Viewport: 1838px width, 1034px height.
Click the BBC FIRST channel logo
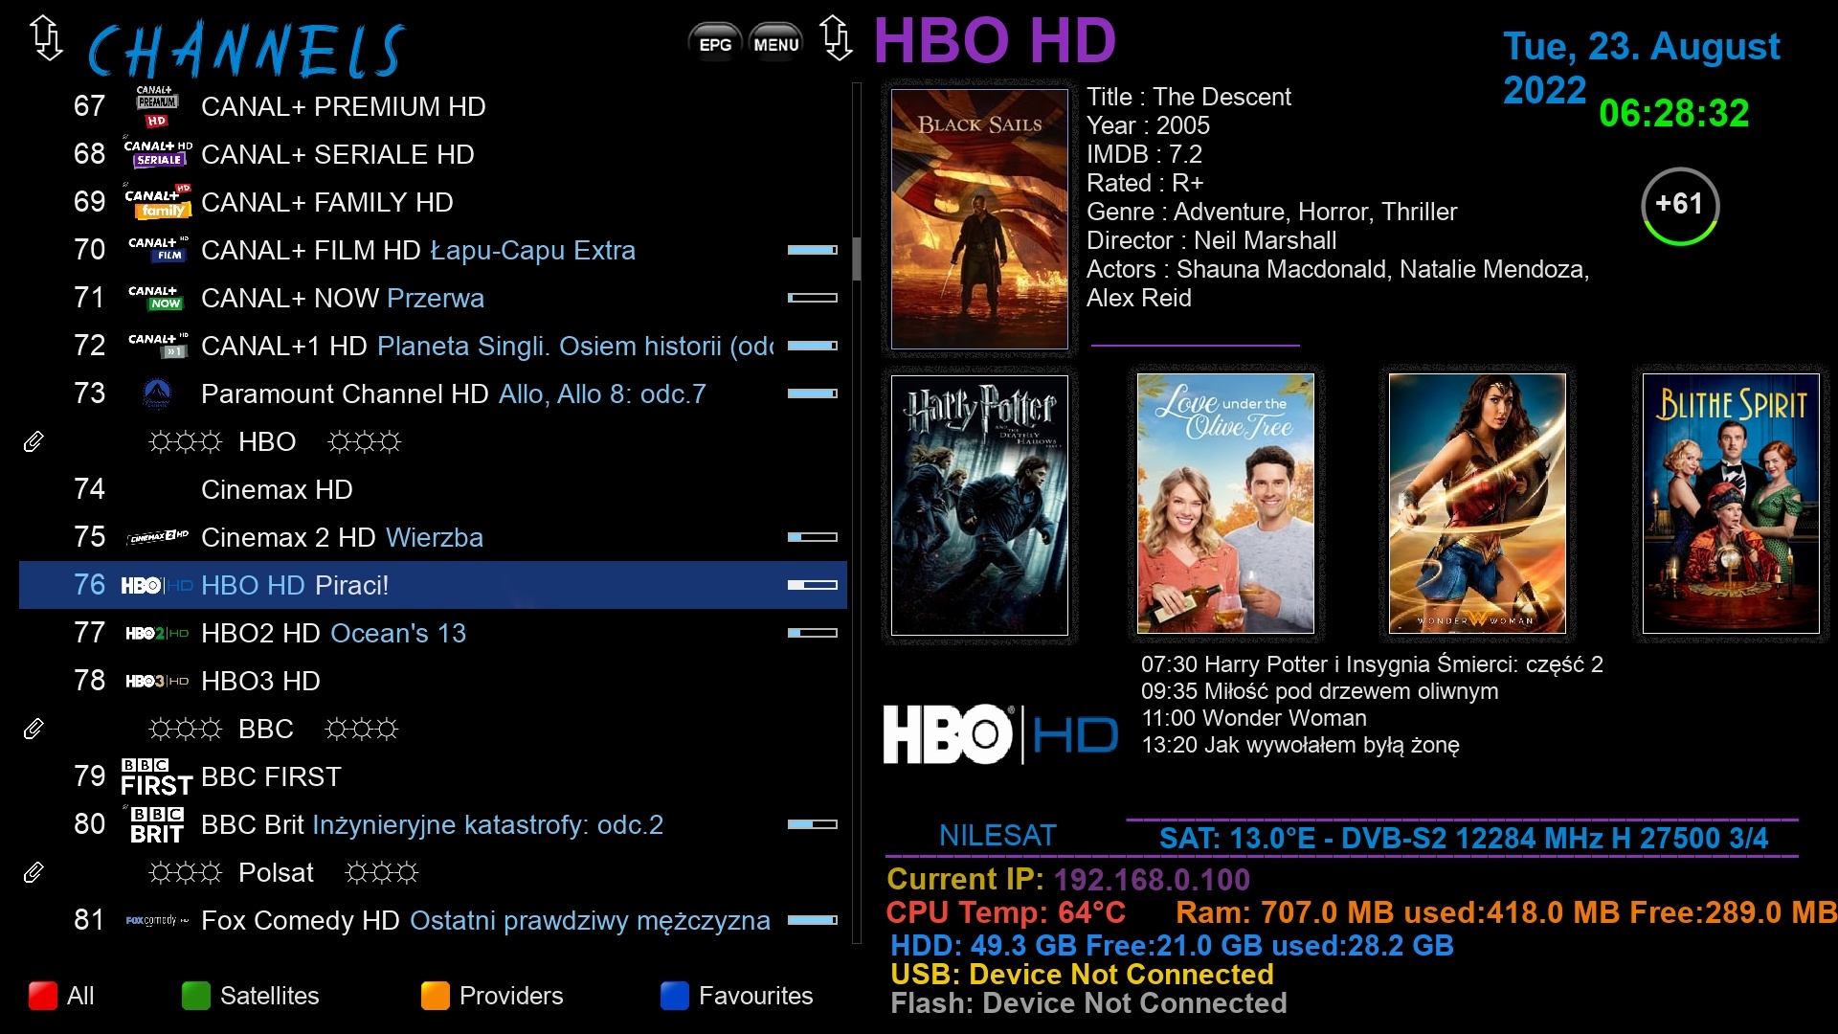(x=157, y=776)
